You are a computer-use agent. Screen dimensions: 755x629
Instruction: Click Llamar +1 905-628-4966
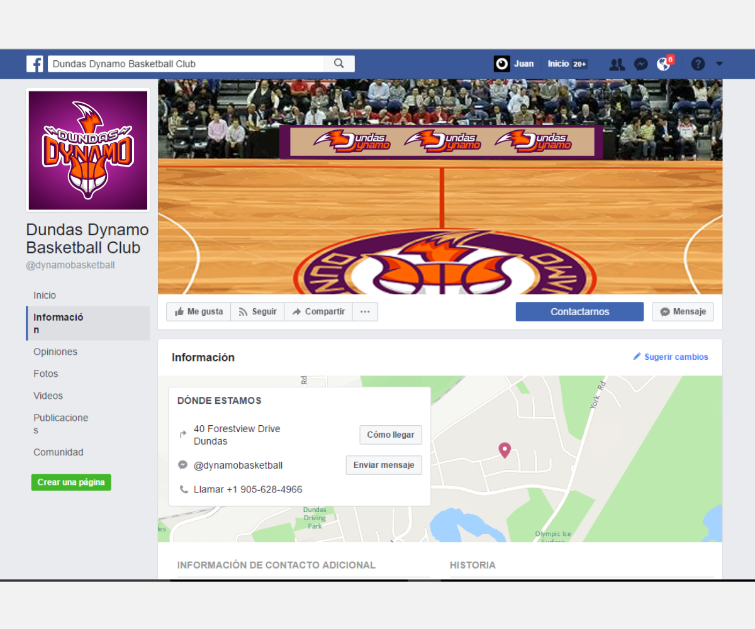248,489
